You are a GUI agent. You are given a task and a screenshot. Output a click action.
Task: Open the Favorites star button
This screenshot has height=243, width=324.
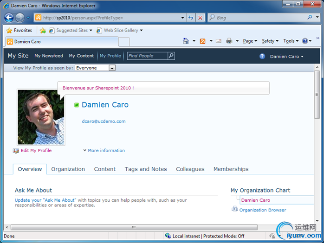[19, 30]
